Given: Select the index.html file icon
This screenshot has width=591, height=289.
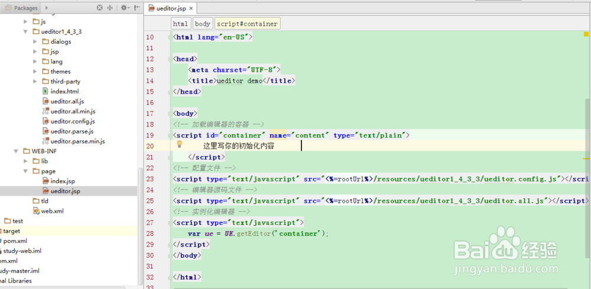Looking at the screenshot, I should click(46, 91).
